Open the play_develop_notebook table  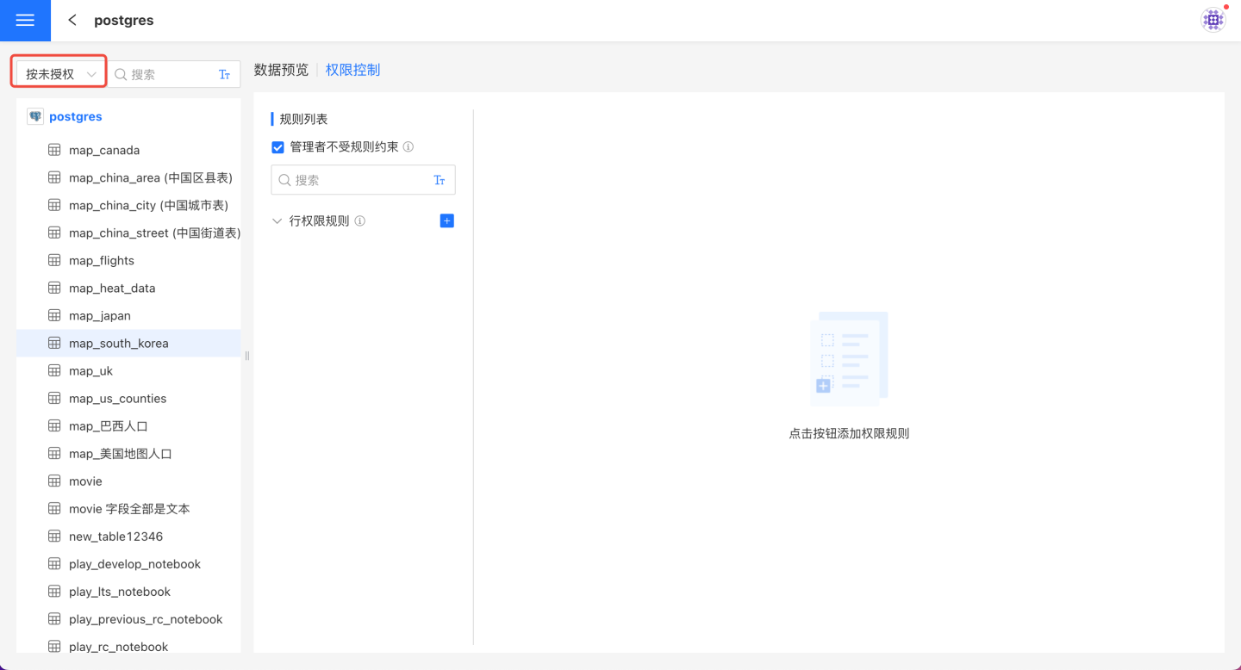[134, 564]
